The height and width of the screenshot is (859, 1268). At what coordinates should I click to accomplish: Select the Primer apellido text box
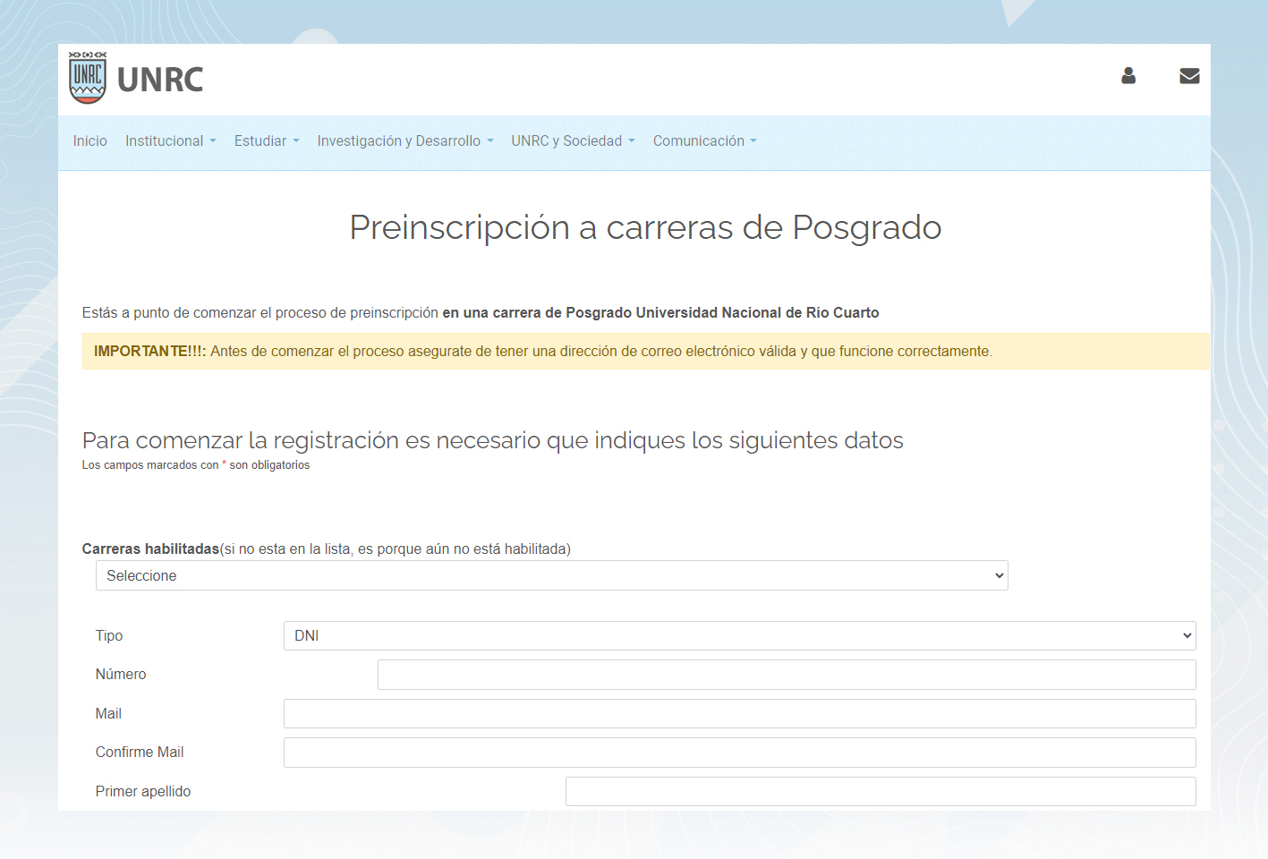880,792
